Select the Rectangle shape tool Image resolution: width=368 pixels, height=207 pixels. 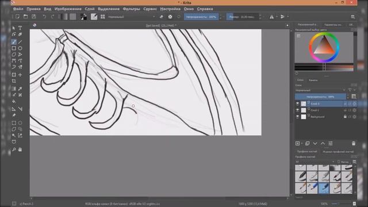pyautogui.click(x=14, y=48)
